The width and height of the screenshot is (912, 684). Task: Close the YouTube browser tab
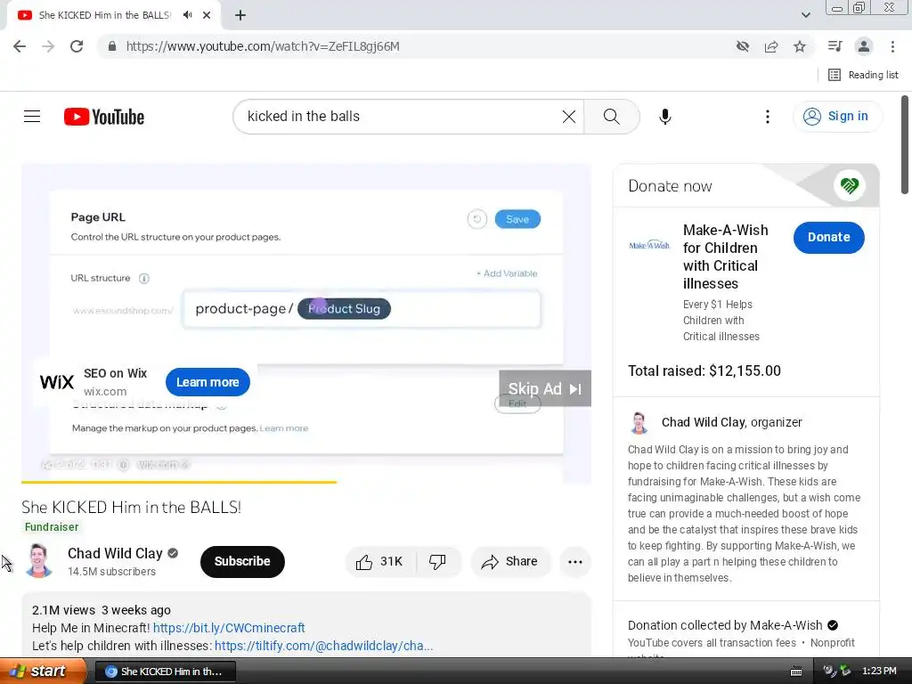[x=207, y=15]
